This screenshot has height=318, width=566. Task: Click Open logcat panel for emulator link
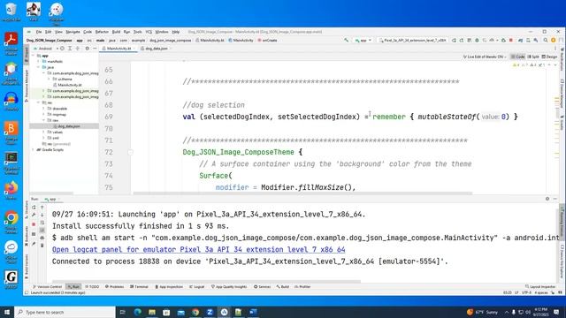pos(198,249)
